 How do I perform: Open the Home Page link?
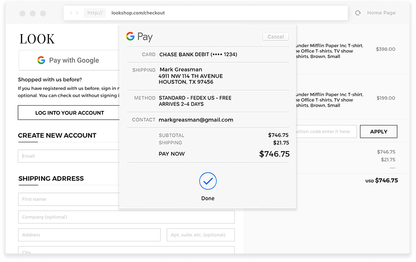(381, 13)
